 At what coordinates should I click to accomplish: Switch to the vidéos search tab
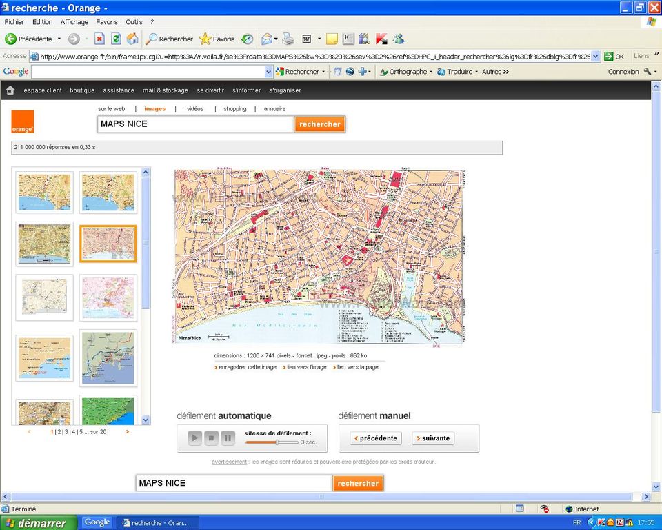pos(195,109)
